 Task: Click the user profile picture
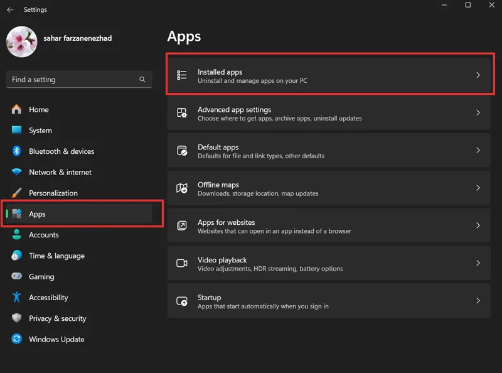22,41
